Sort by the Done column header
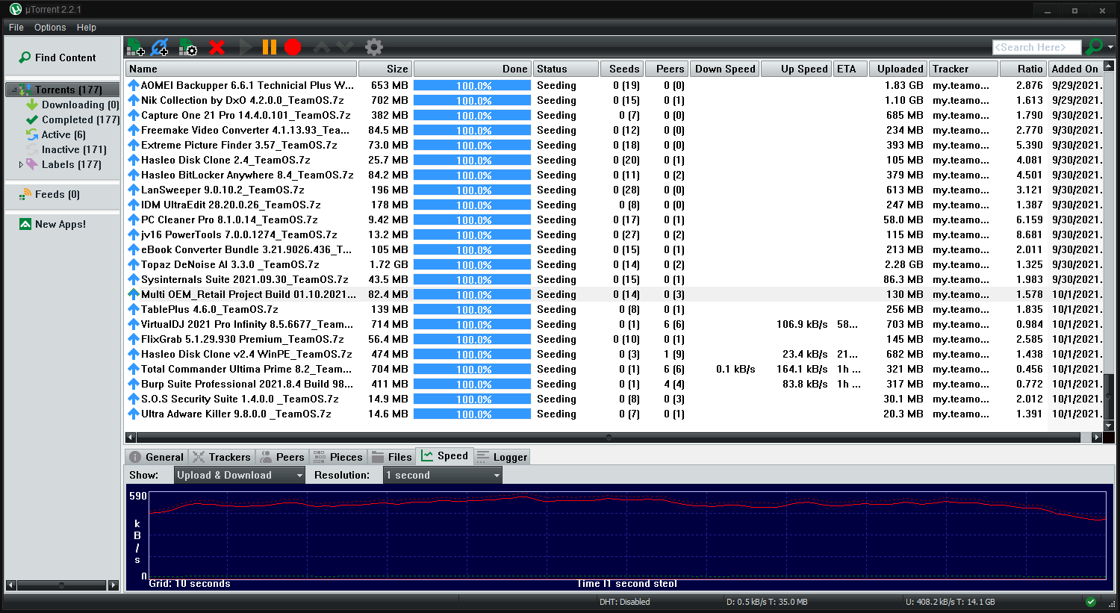The height and width of the screenshot is (613, 1120). [x=472, y=69]
